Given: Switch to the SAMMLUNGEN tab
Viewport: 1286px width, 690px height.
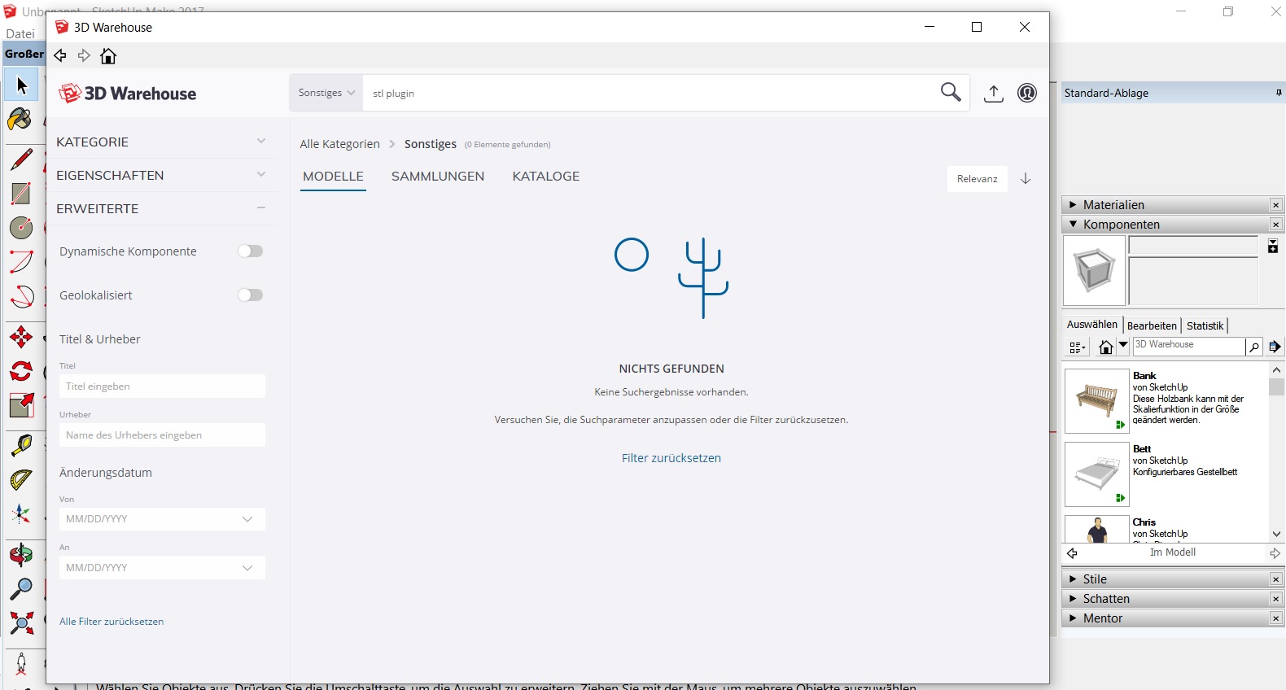Looking at the screenshot, I should point(437,177).
